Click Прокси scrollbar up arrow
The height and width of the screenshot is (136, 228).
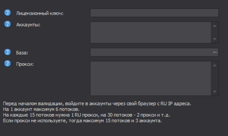(x=215, y=65)
